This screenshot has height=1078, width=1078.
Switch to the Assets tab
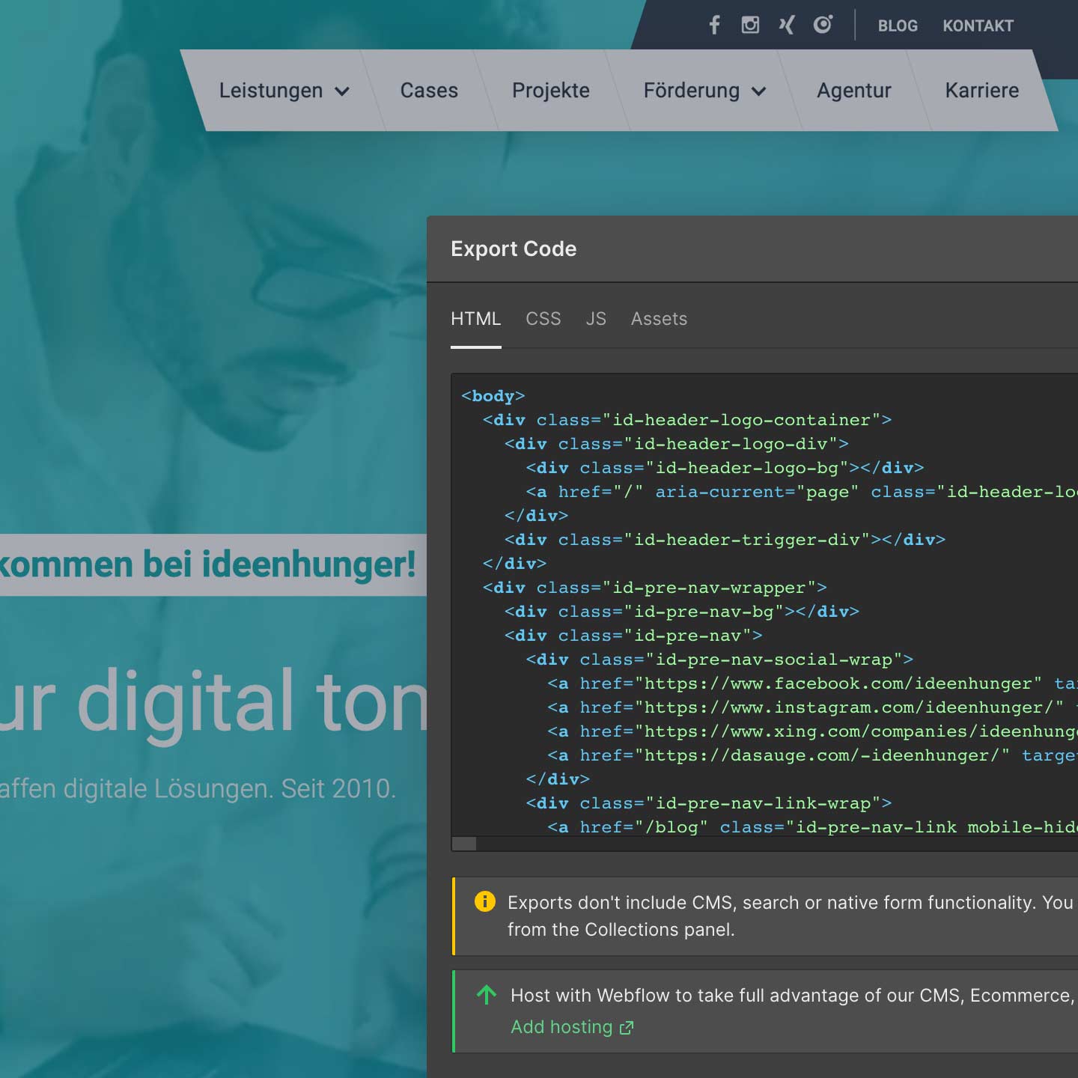tap(659, 319)
